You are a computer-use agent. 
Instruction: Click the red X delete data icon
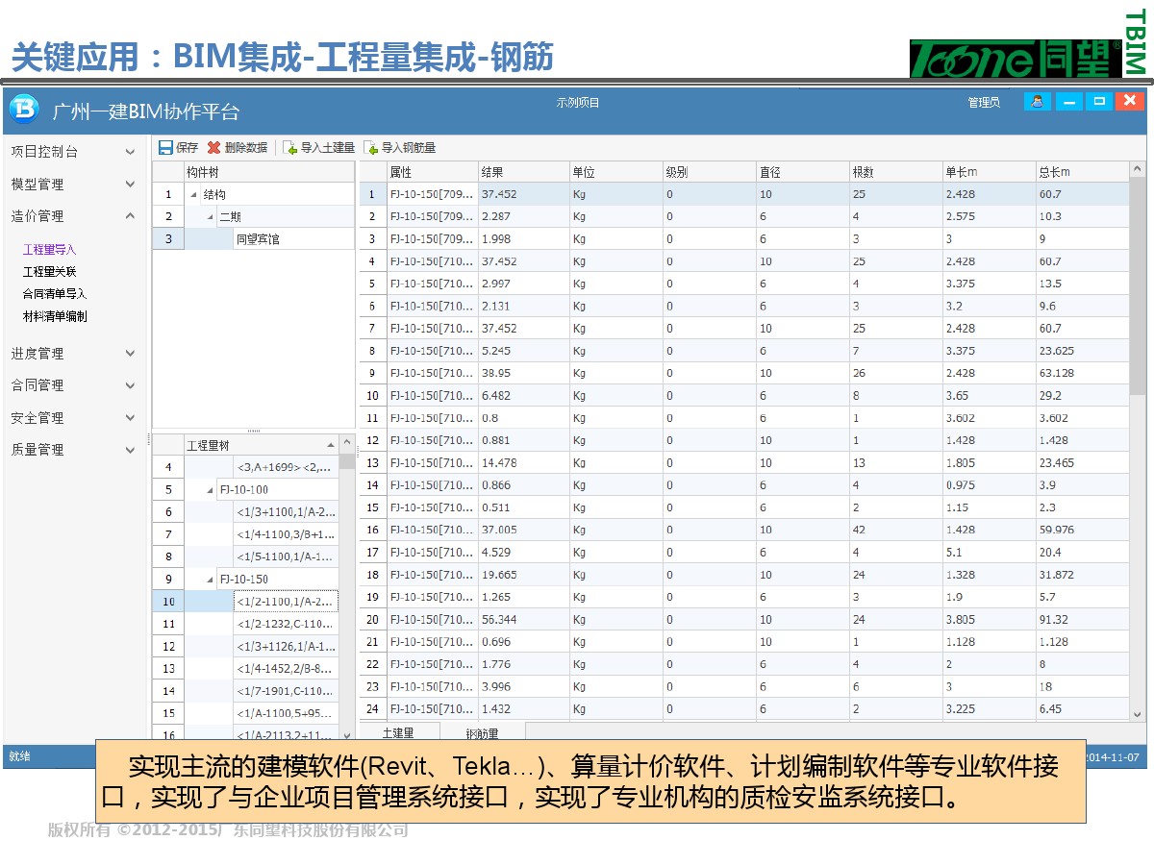pos(213,148)
